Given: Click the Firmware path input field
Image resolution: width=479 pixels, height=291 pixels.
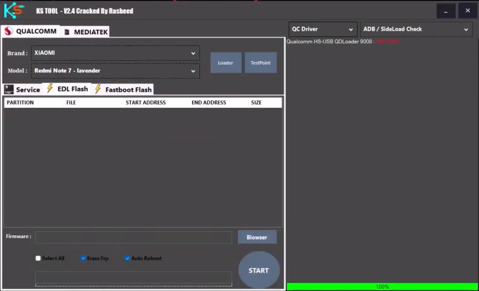Looking at the screenshot, I should [134, 237].
